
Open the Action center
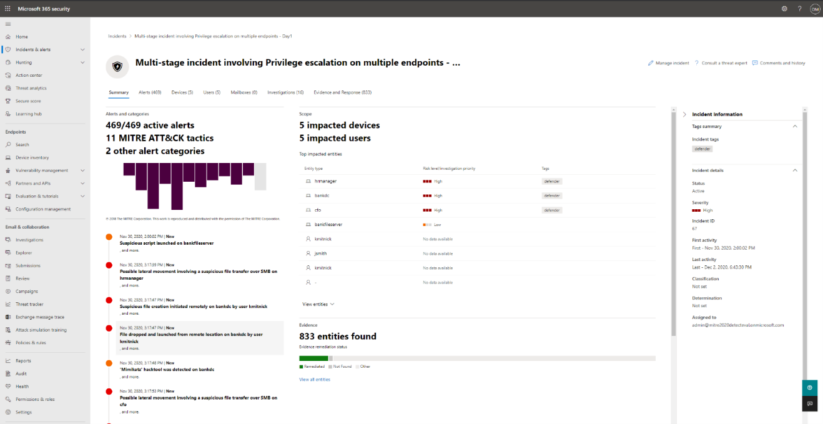(x=30, y=75)
